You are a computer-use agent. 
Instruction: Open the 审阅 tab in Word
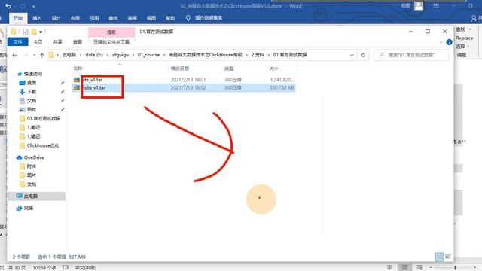[x=133, y=18]
